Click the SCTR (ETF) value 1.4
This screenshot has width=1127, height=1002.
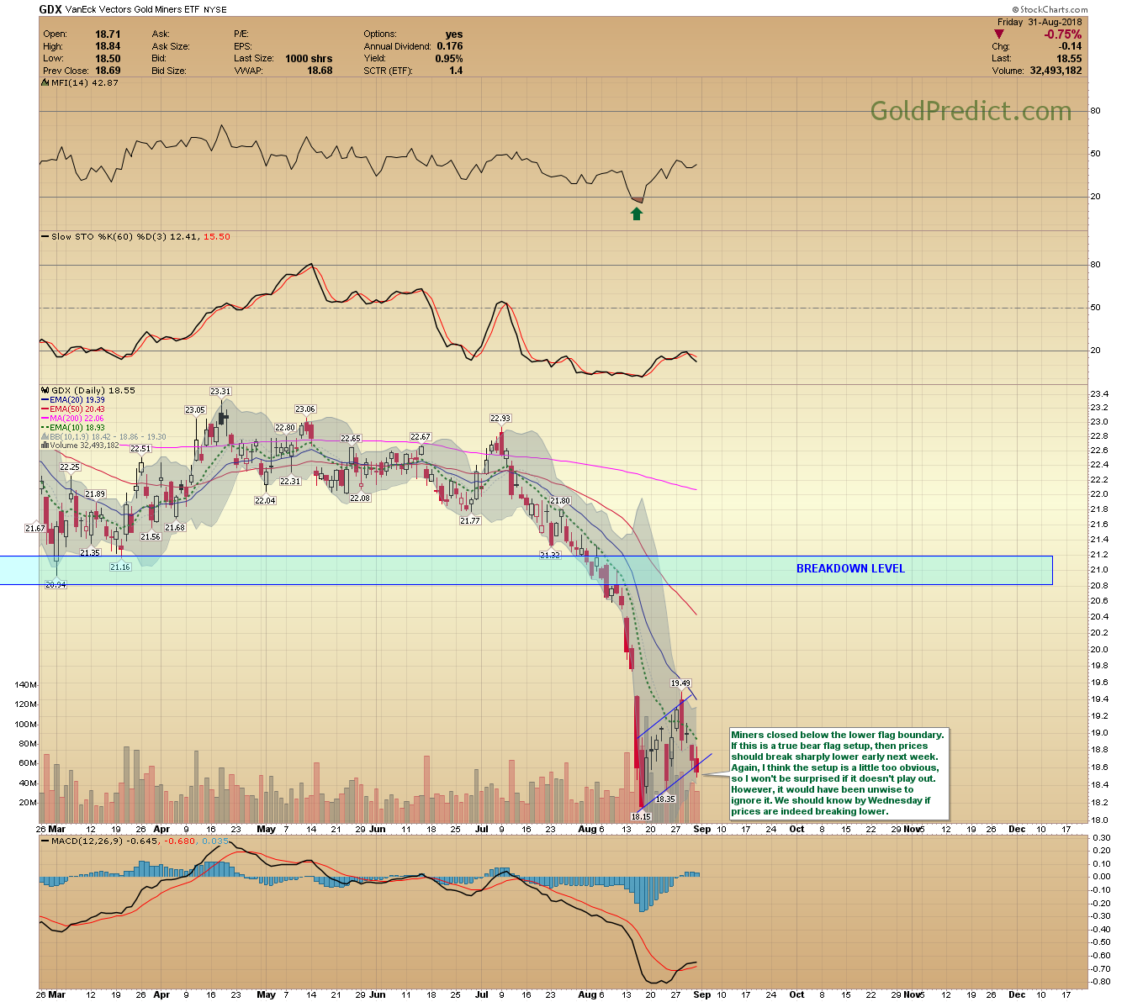[456, 71]
